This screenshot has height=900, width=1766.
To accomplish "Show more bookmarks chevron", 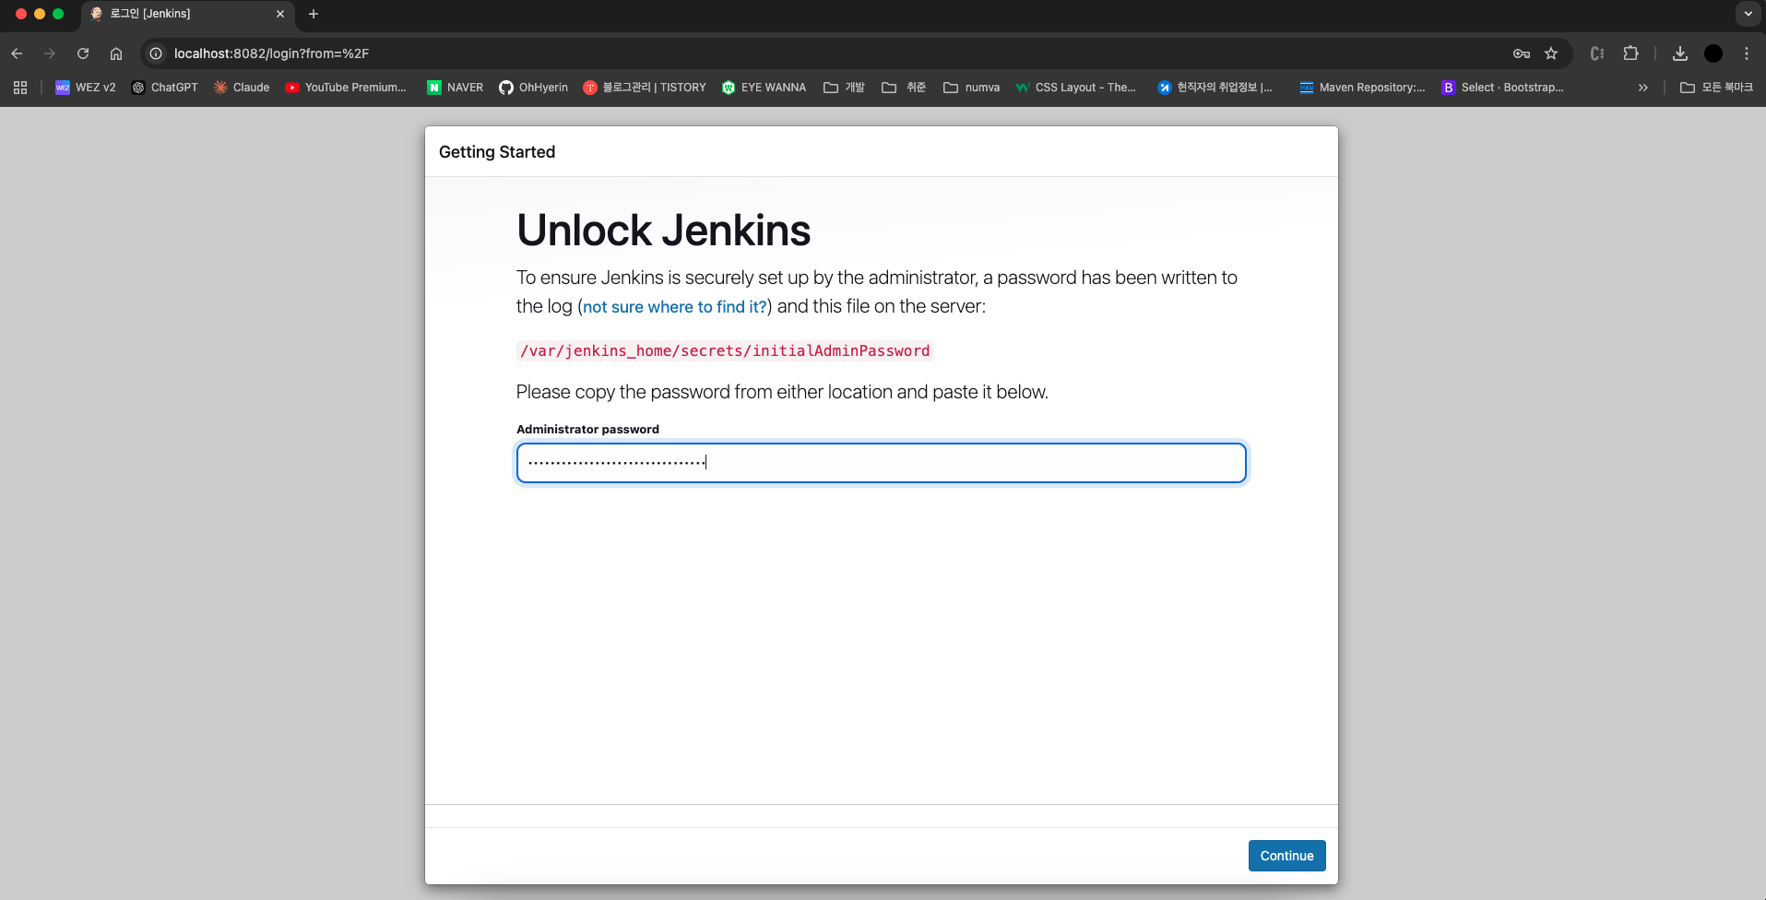I will click(x=1642, y=88).
